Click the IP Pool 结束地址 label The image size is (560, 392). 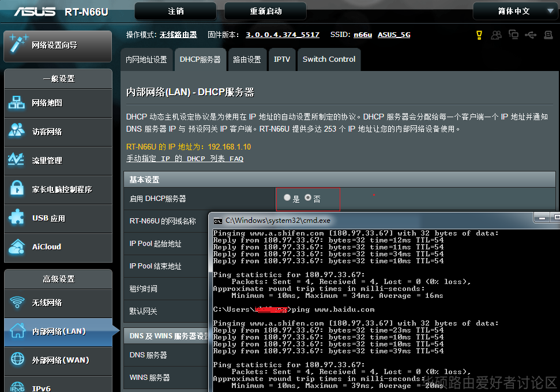pyautogui.click(x=155, y=266)
